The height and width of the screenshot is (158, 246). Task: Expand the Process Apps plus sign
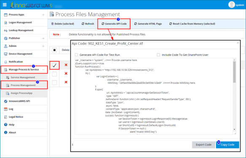[x=43, y=15]
